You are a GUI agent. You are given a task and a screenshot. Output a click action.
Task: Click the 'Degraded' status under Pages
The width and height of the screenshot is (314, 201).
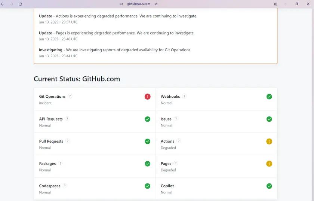click(168, 170)
